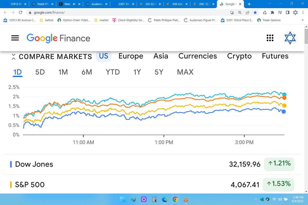Open the S&P 500 index row
This screenshot has height=205, width=308.
[152, 184]
